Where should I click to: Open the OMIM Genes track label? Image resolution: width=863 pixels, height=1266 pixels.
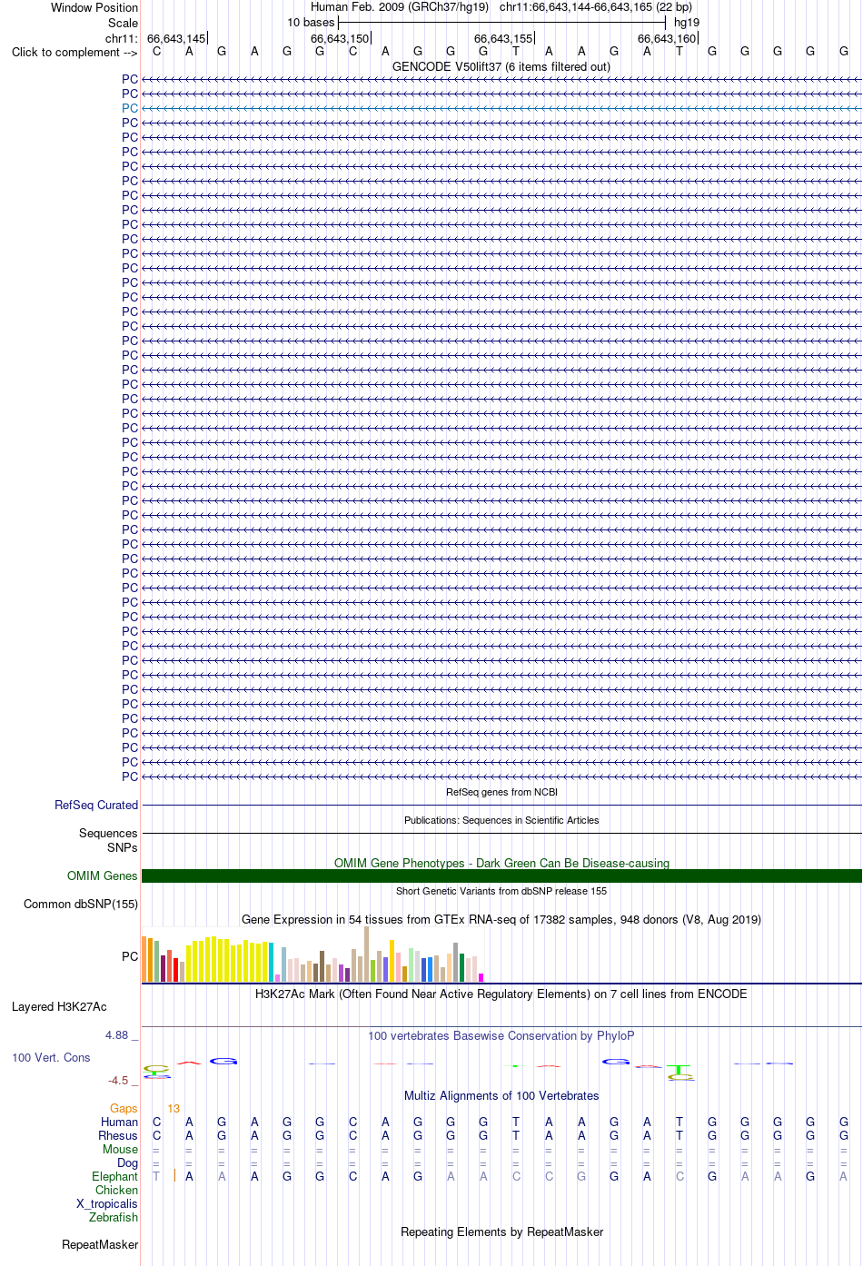(103, 875)
